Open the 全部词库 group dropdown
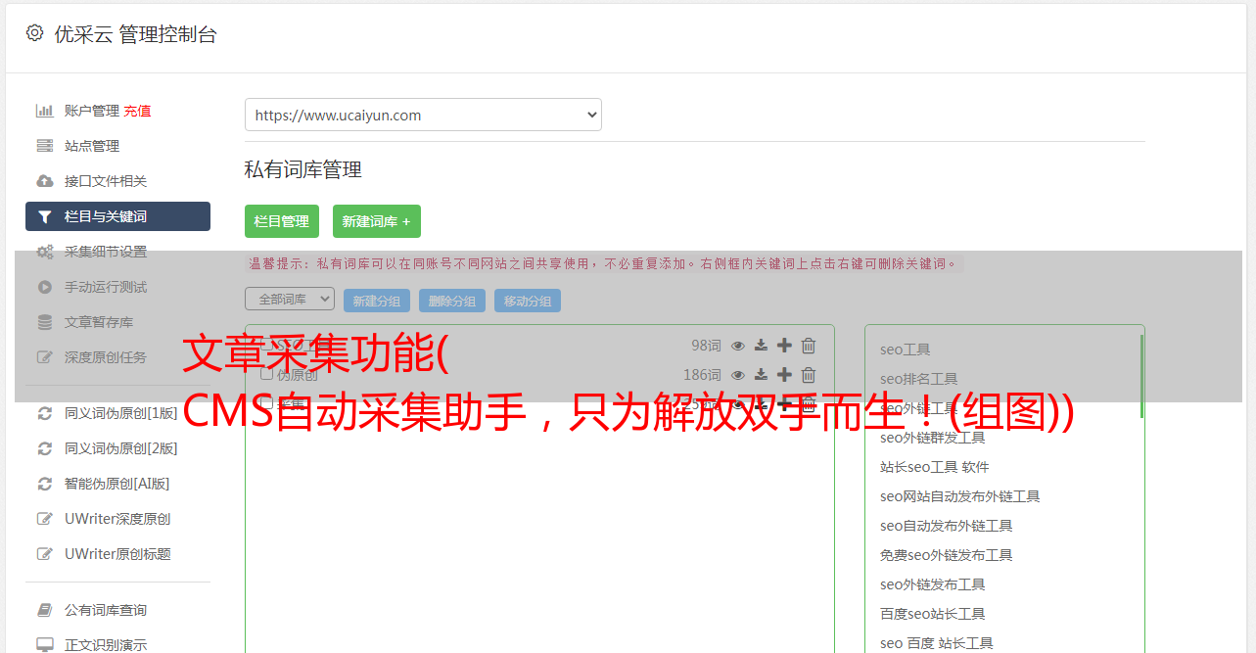The height and width of the screenshot is (653, 1256). [x=290, y=299]
